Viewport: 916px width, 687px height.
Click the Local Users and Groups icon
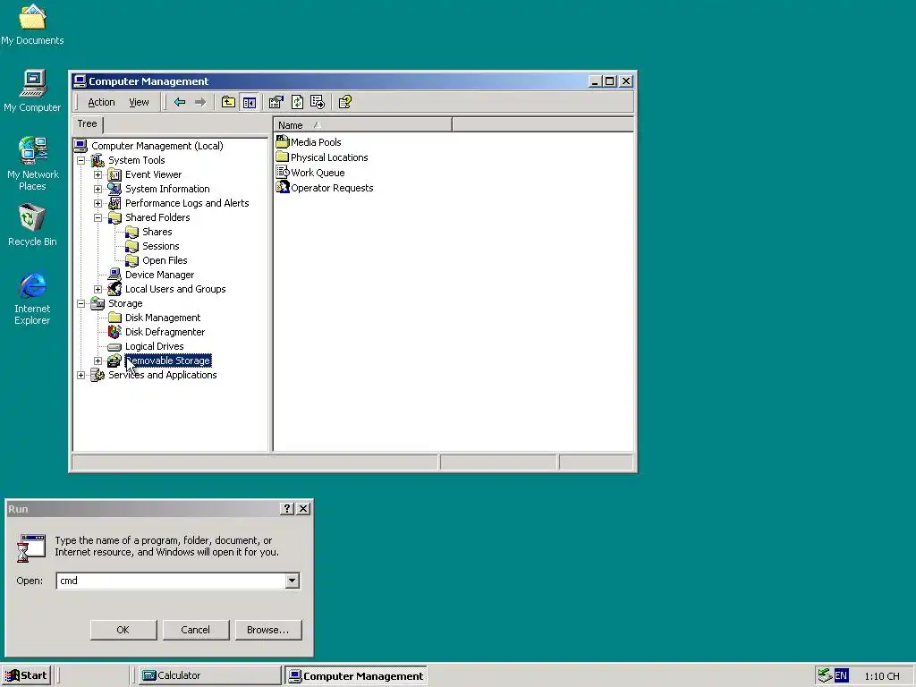(x=114, y=289)
